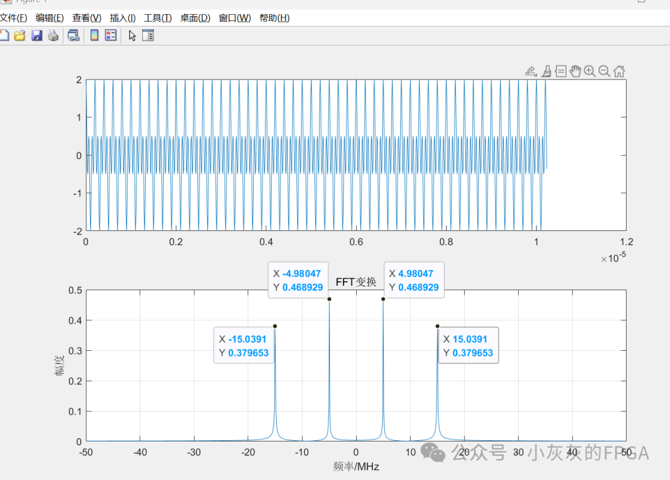Image resolution: width=670 pixels, height=480 pixels.
Task: Open the 编辑(E) menu
Action: (x=50, y=18)
